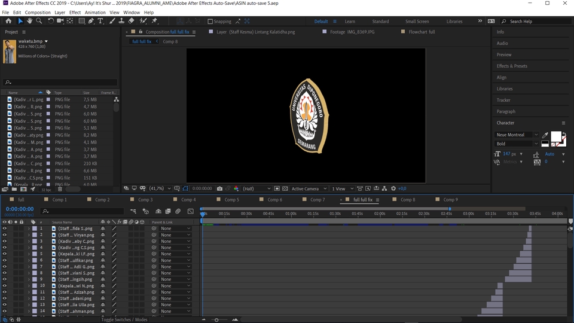
Task: Click the Search Help field
Action: [536, 22]
